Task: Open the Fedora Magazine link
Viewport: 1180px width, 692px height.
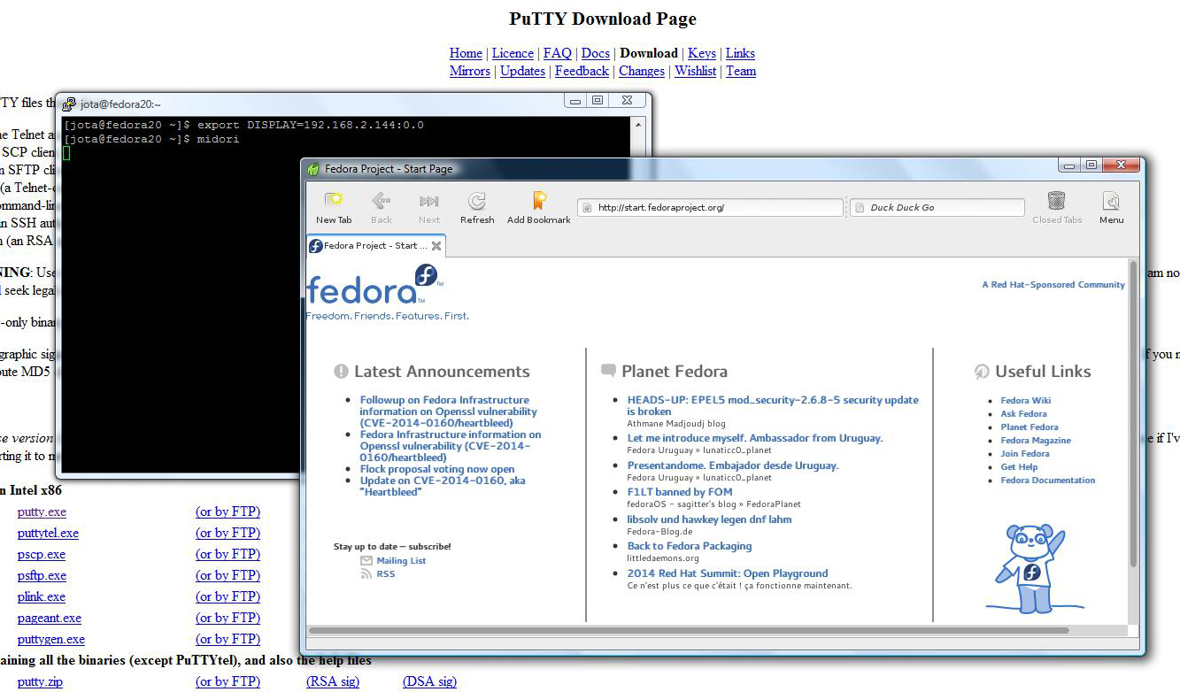Action: pyautogui.click(x=1036, y=440)
